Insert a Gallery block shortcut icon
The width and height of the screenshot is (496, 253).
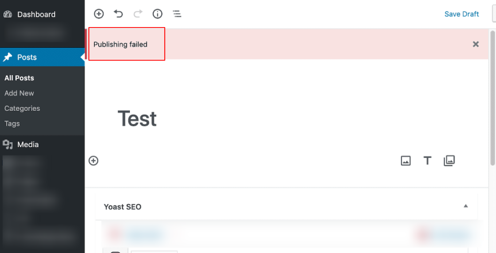[x=449, y=161]
